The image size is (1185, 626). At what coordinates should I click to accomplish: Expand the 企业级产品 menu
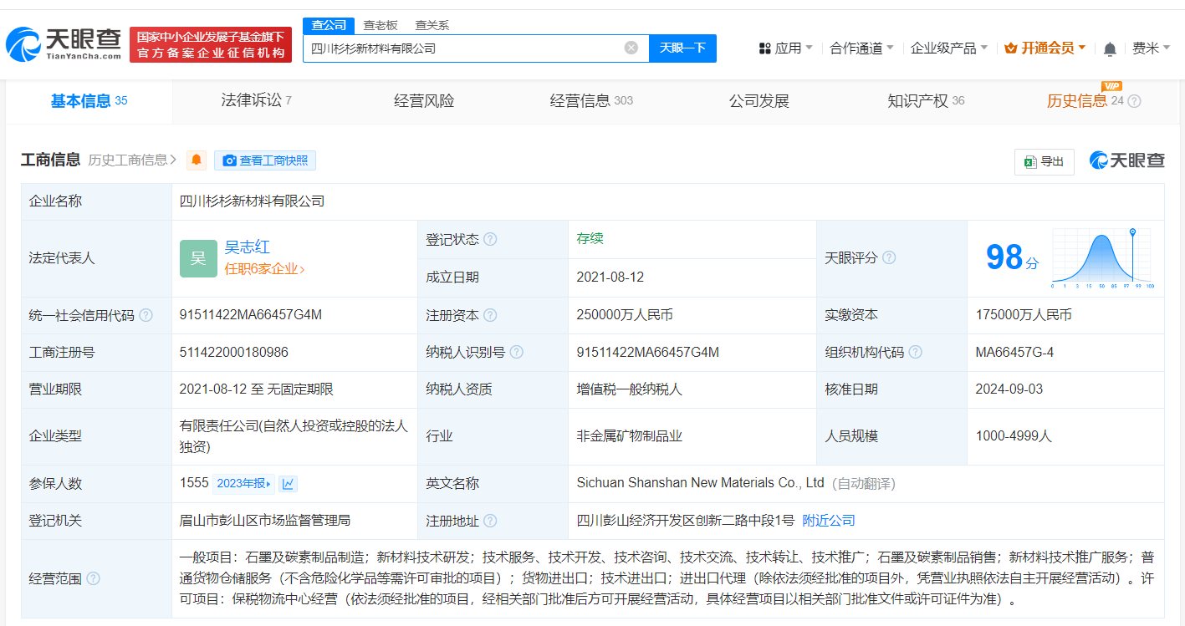(x=948, y=48)
